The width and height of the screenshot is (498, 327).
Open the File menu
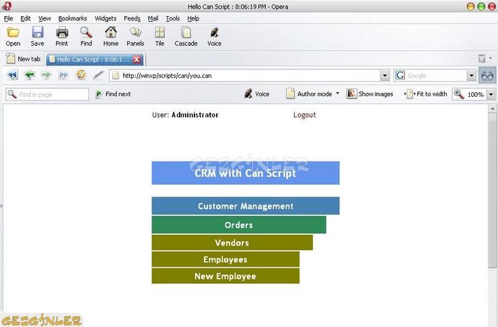(x=9, y=18)
